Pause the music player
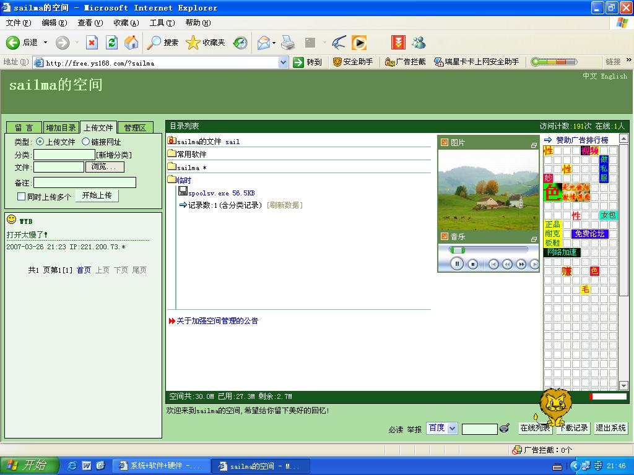The image size is (634, 475). [x=457, y=264]
